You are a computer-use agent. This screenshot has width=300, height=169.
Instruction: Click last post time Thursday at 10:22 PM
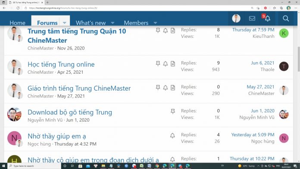coord(252,159)
